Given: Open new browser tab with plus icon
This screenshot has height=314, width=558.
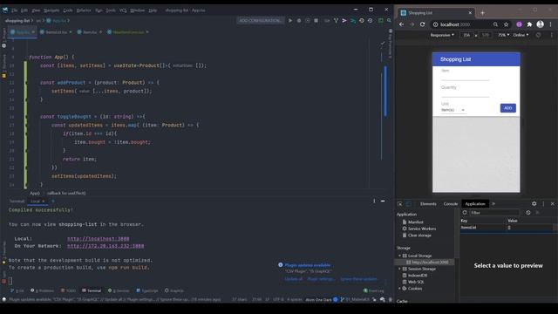Looking at the screenshot, I should (482, 13).
